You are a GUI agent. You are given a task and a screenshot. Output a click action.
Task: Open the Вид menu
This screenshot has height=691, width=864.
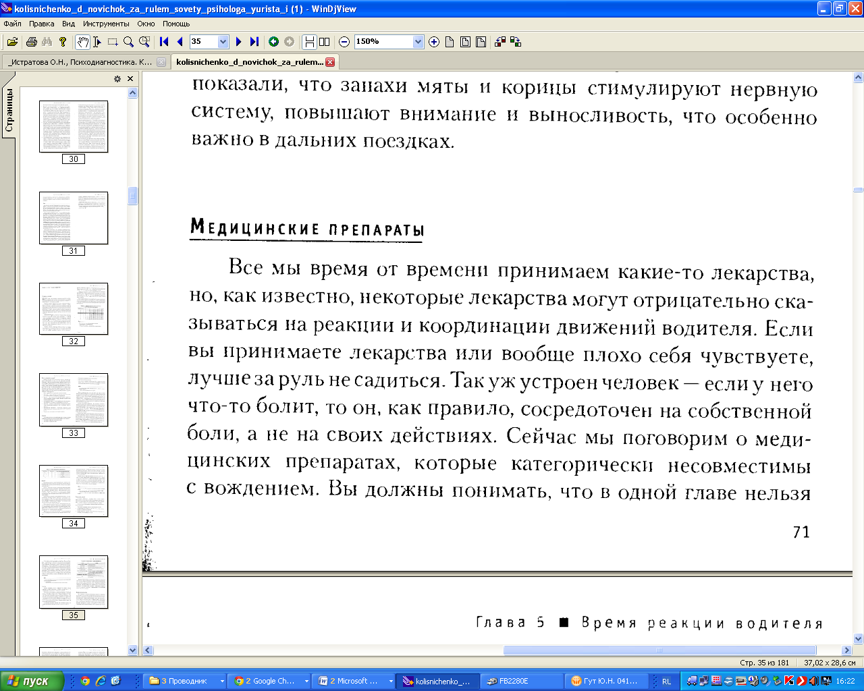(x=69, y=24)
